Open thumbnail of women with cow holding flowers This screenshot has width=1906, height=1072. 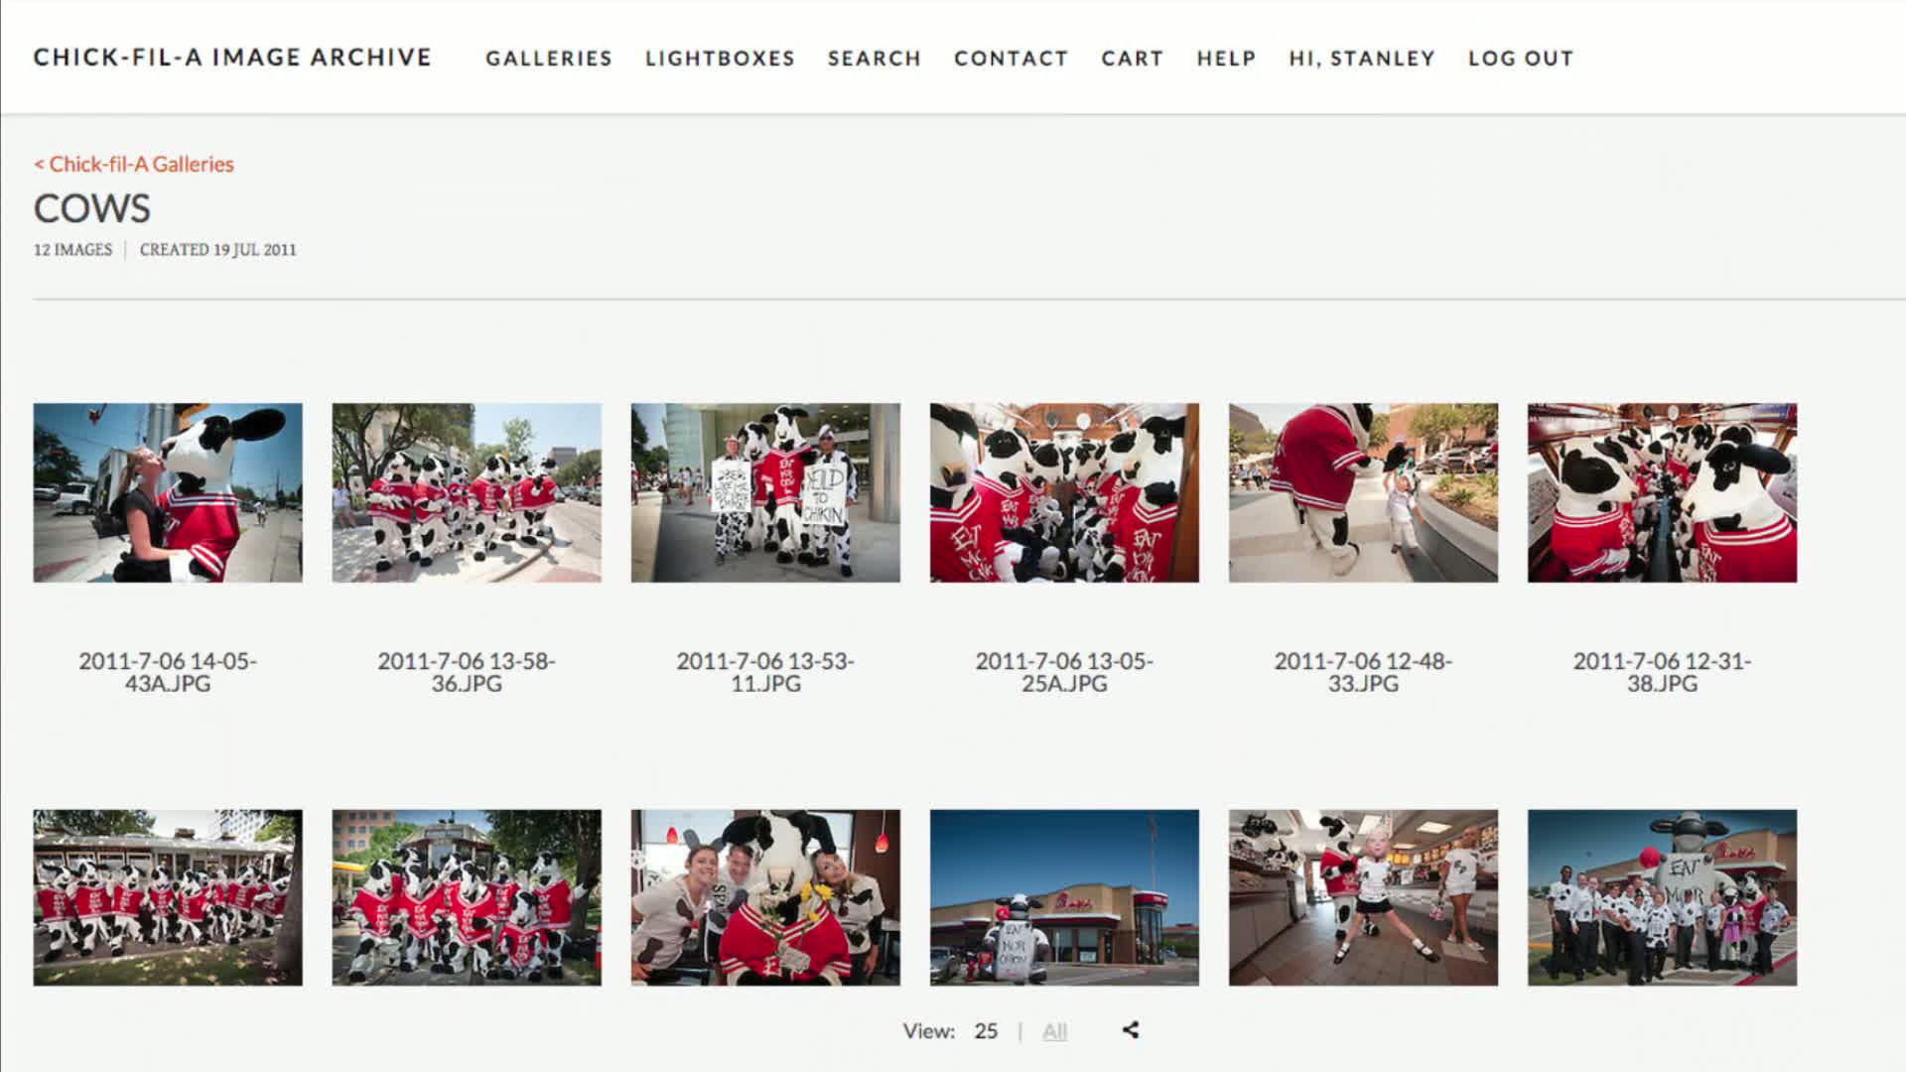click(x=765, y=897)
